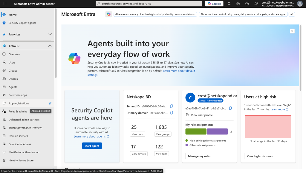Click the Agents sidebar icon
306x173 pixels.
coord(4,87)
